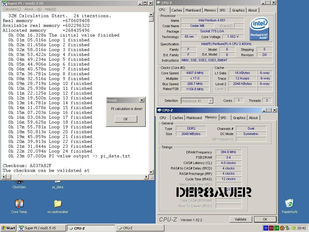Click Super PI horizontal scrollbar left arrow
This screenshot has width=309, height=232.
[4, 177]
